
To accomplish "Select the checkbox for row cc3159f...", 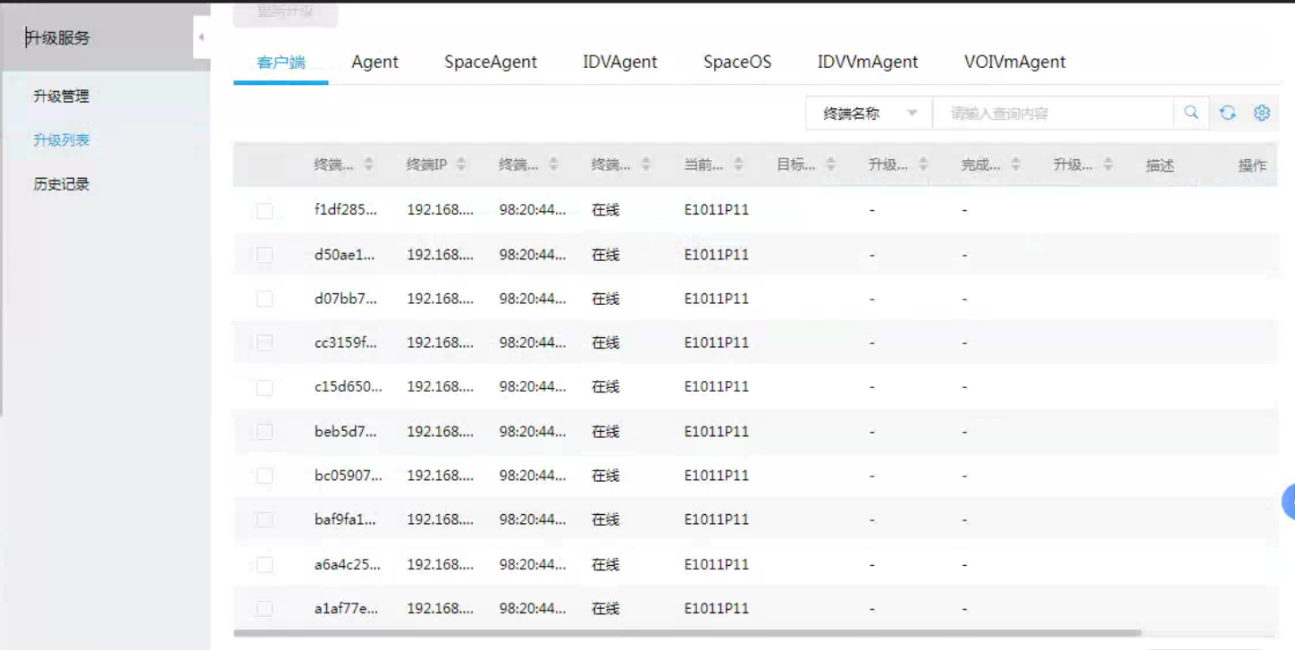I will coord(265,343).
